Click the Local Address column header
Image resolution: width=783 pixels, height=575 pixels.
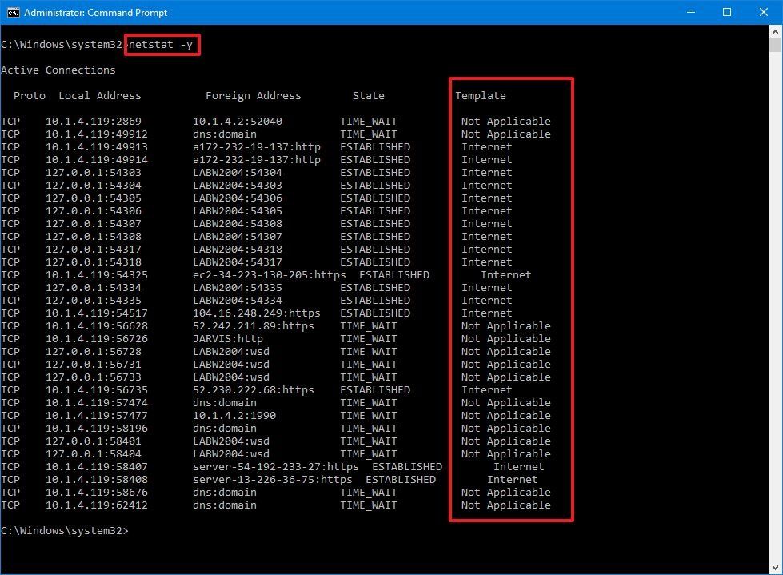click(99, 95)
